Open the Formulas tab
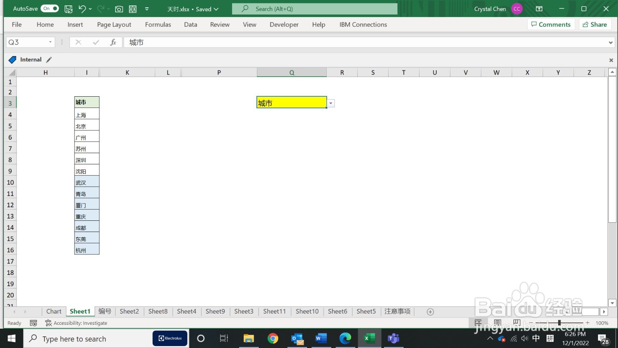The width and height of the screenshot is (618, 348). coord(158,24)
